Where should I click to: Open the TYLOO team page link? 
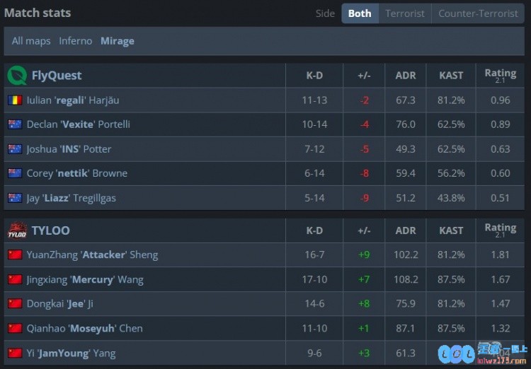click(51, 230)
